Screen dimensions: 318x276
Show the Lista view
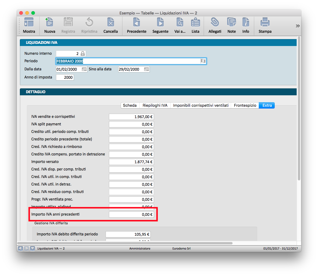click(195, 23)
